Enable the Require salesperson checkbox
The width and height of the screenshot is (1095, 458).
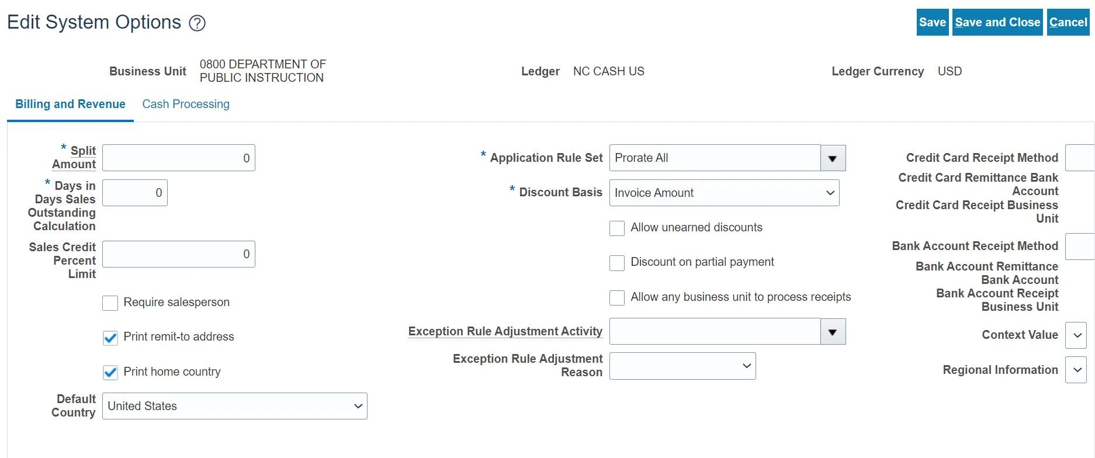[110, 303]
